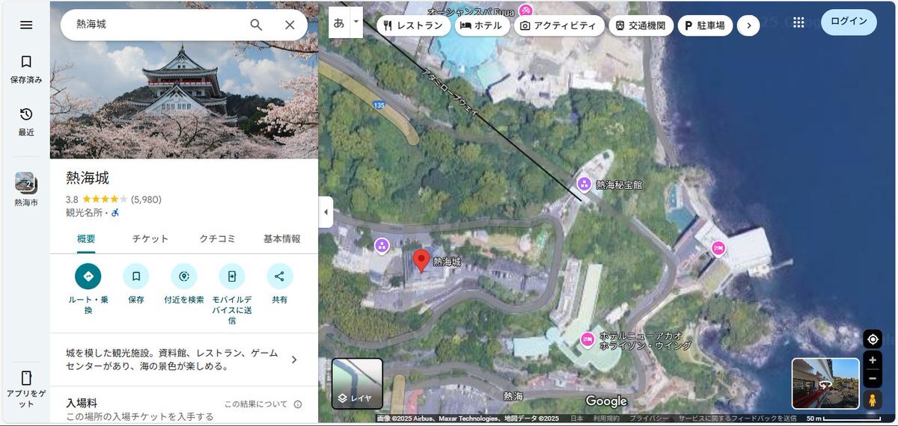The height and width of the screenshot is (426, 898).
Task: Open the input method dropdown arrow
Action: 356,22
